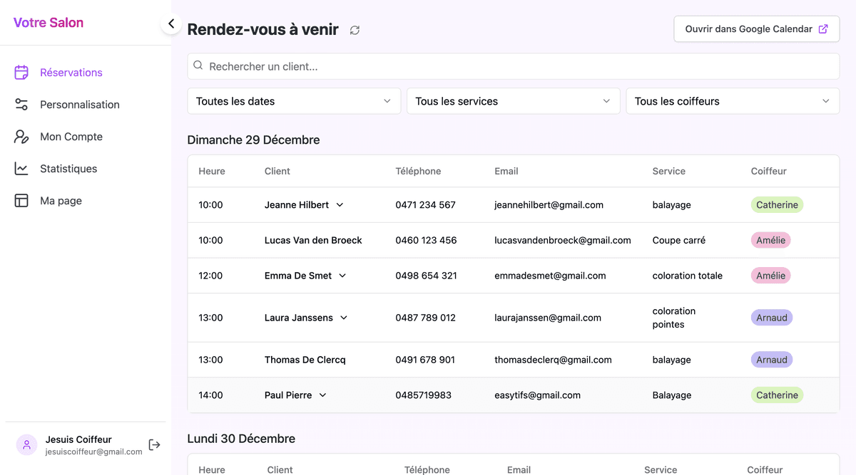Click Ouvrir dans Google Calendar button

click(x=756, y=29)
